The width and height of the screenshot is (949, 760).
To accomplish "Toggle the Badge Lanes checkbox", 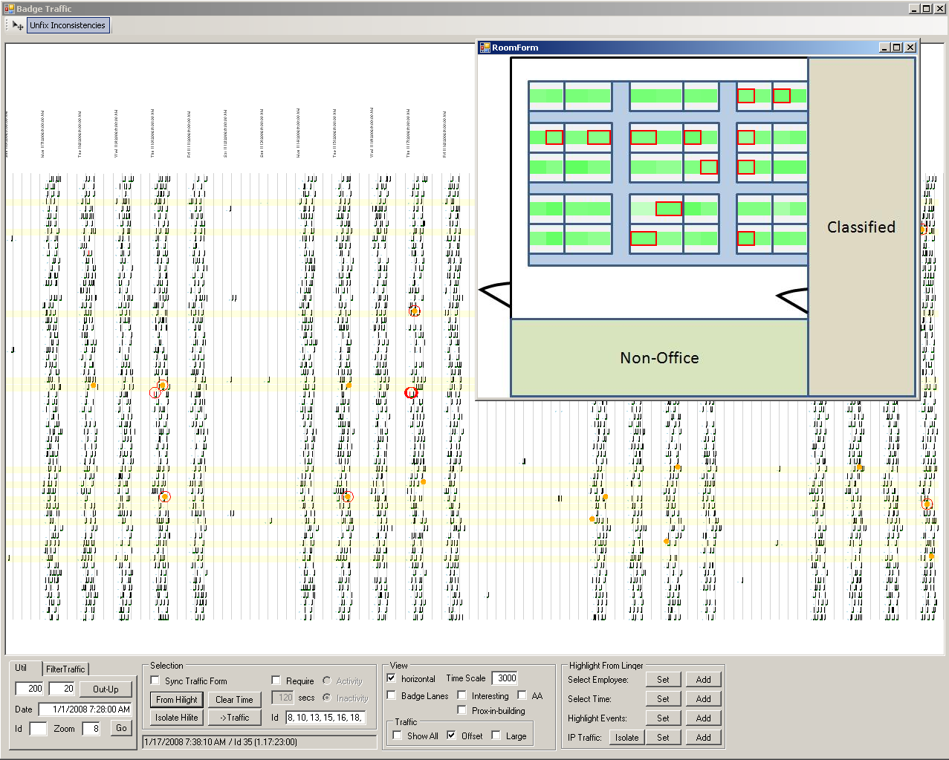I will pos(392,695).
